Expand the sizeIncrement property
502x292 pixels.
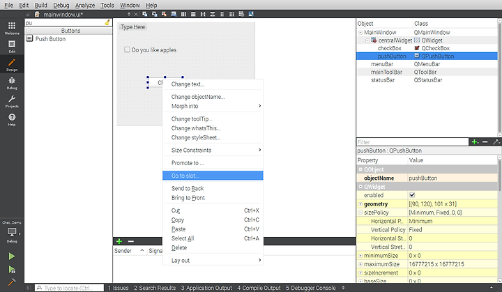[360, 272]
